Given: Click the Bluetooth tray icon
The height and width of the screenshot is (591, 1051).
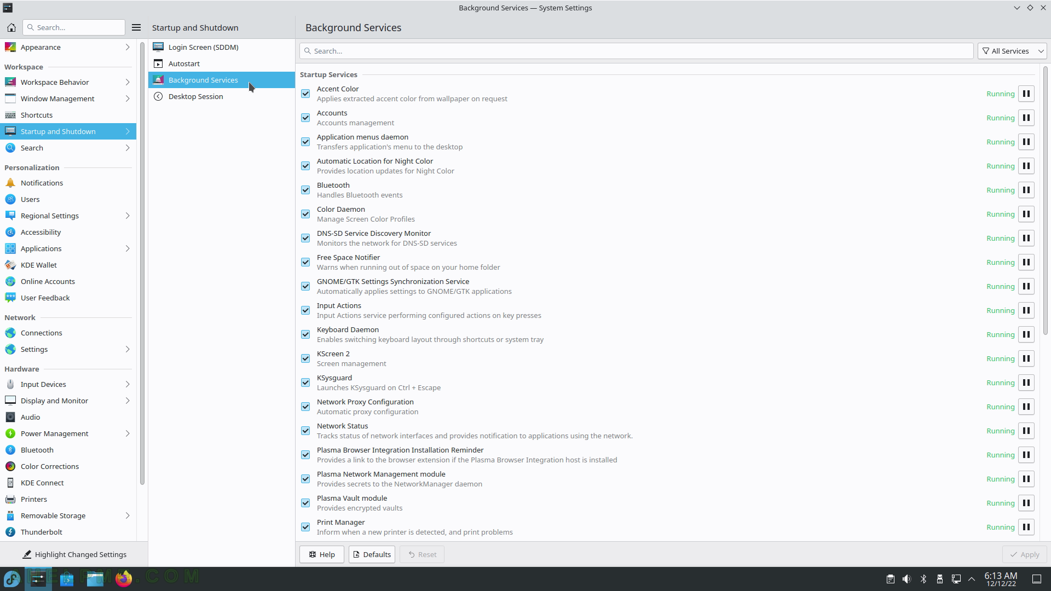Looking at the screenshot, I should pos(923,579).
